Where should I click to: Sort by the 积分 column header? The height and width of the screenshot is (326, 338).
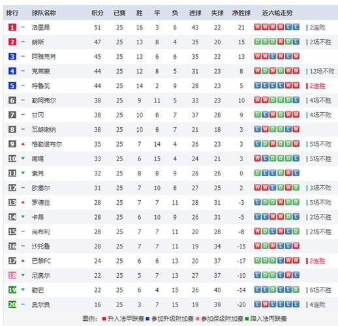pyautogui.click(x=97, y=13)
